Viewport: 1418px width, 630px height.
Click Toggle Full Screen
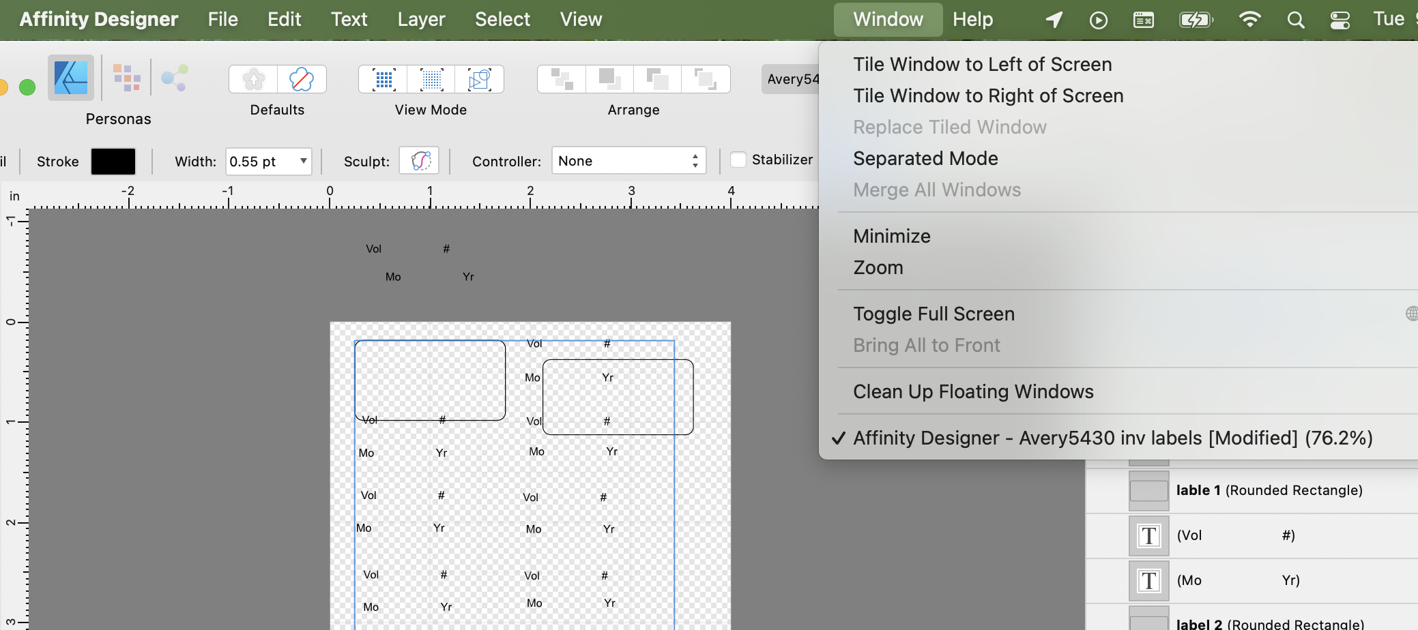tap(934, 314)
